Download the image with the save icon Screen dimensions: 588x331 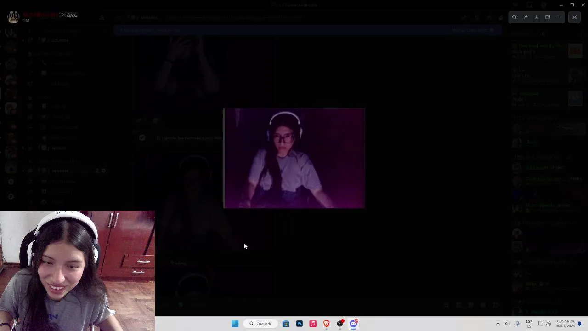[x=537, y=17]
